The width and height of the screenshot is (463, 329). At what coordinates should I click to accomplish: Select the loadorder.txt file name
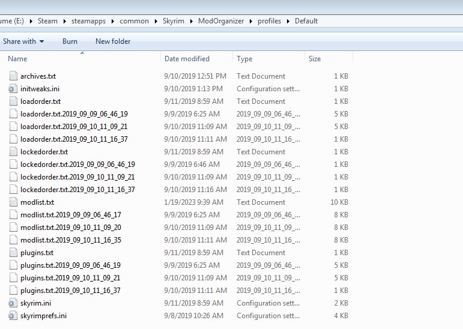tap(40, 101)
